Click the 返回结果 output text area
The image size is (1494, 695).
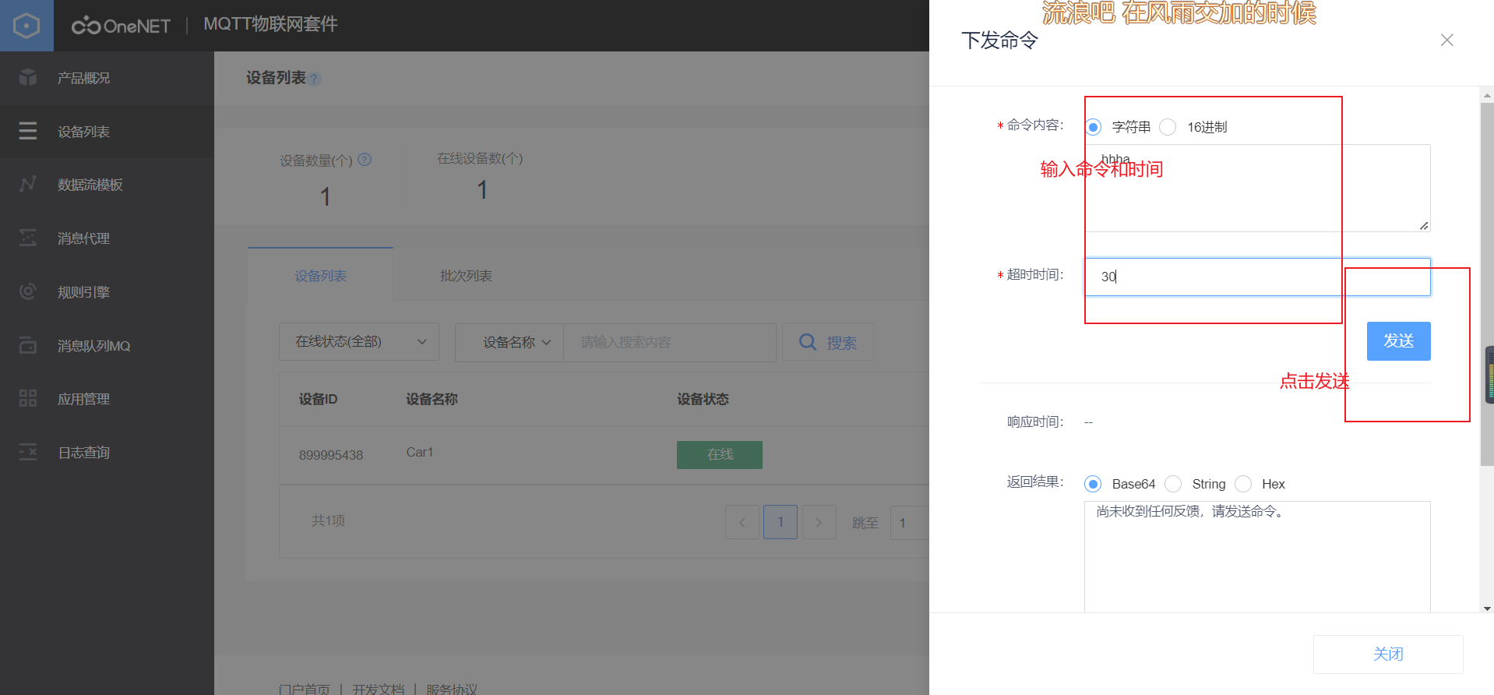coord(1257,556)
